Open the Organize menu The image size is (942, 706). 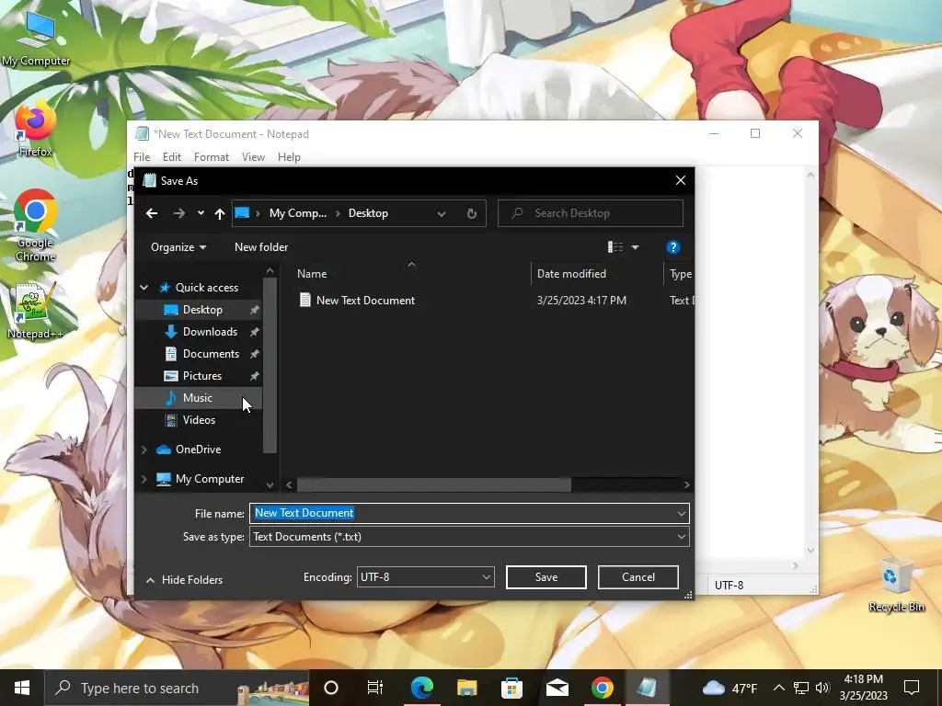point(178,247)
